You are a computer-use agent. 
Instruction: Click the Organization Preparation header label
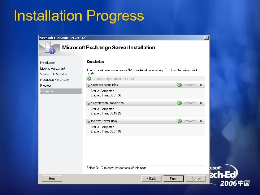[107, 103]
